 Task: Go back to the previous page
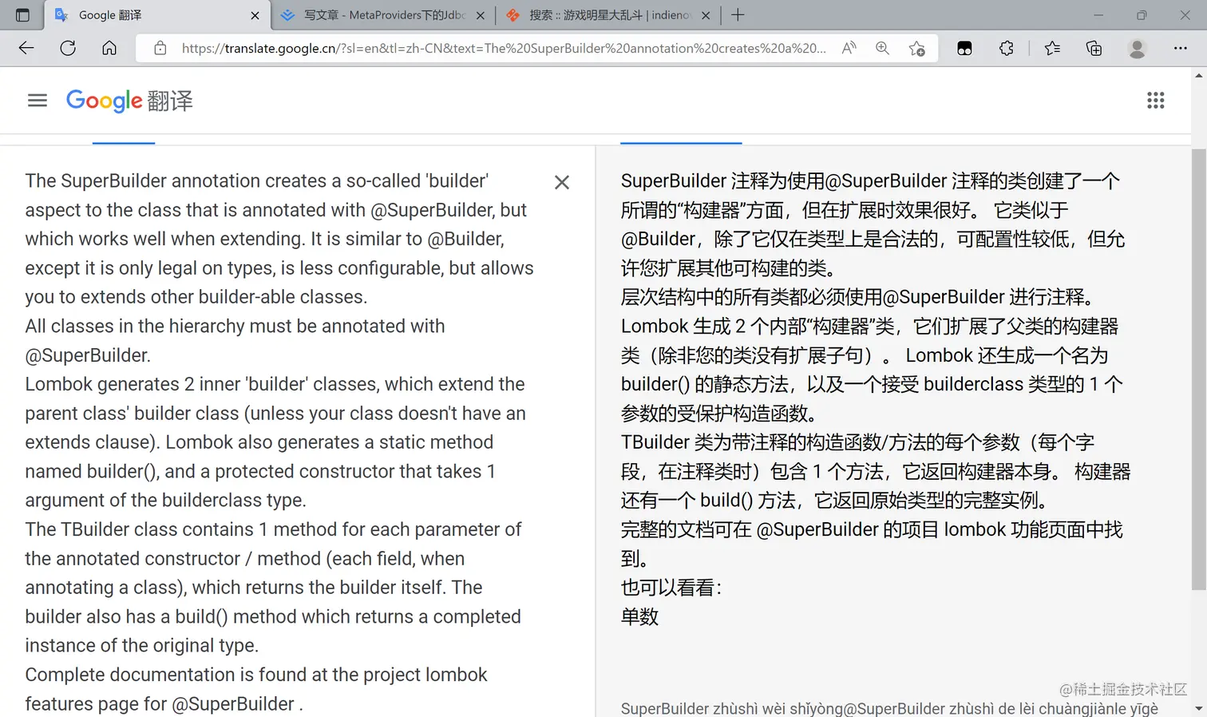(x=26, y=48)
